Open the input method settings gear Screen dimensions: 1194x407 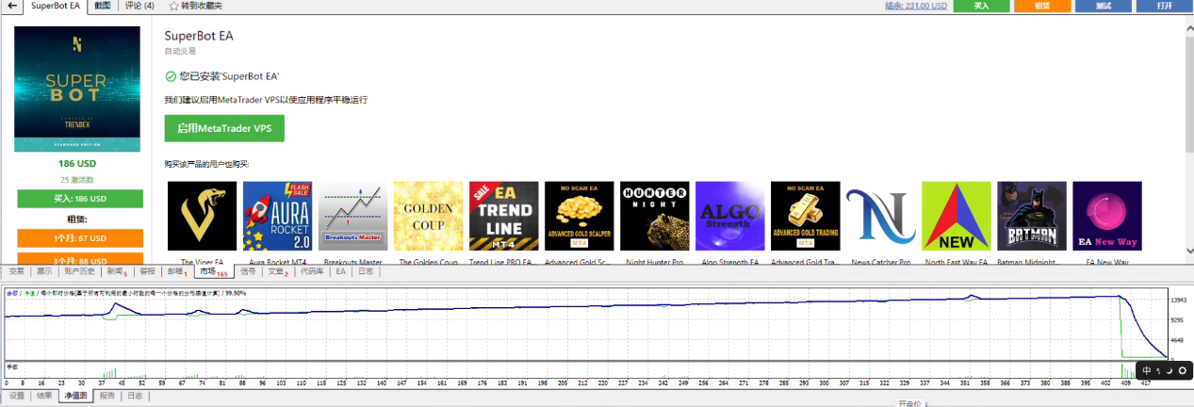[x=1183, y=370]
